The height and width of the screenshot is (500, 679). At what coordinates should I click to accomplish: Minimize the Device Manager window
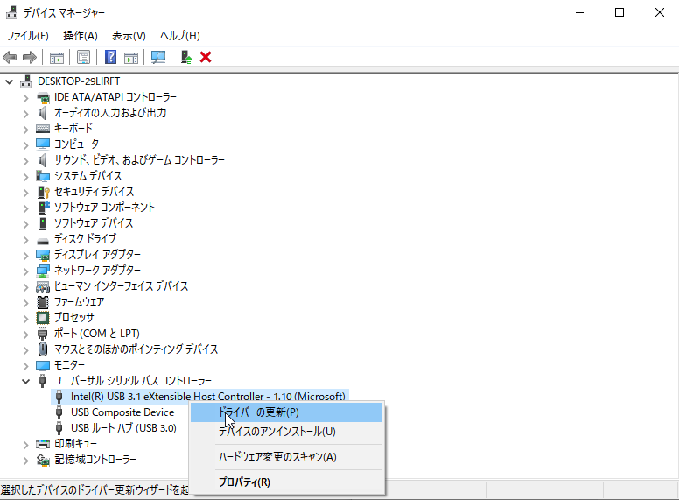580,12
